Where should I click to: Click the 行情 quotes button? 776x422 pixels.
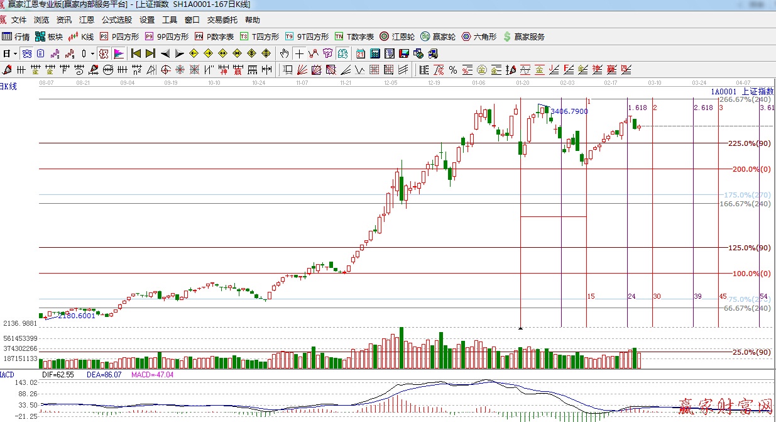point(16,37)
